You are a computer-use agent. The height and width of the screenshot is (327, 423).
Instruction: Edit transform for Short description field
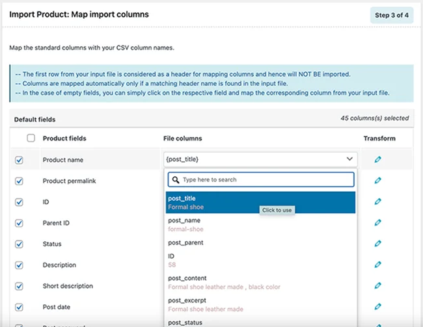(x=377, y=286)
